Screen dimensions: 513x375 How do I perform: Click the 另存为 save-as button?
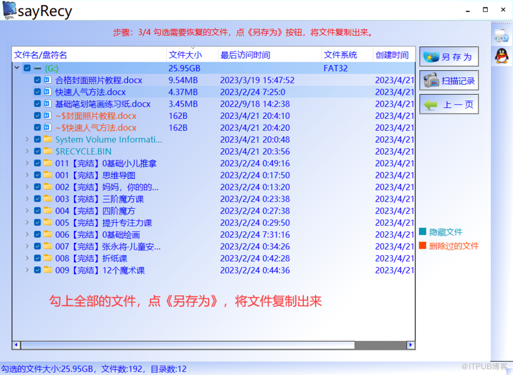(449, 57)
